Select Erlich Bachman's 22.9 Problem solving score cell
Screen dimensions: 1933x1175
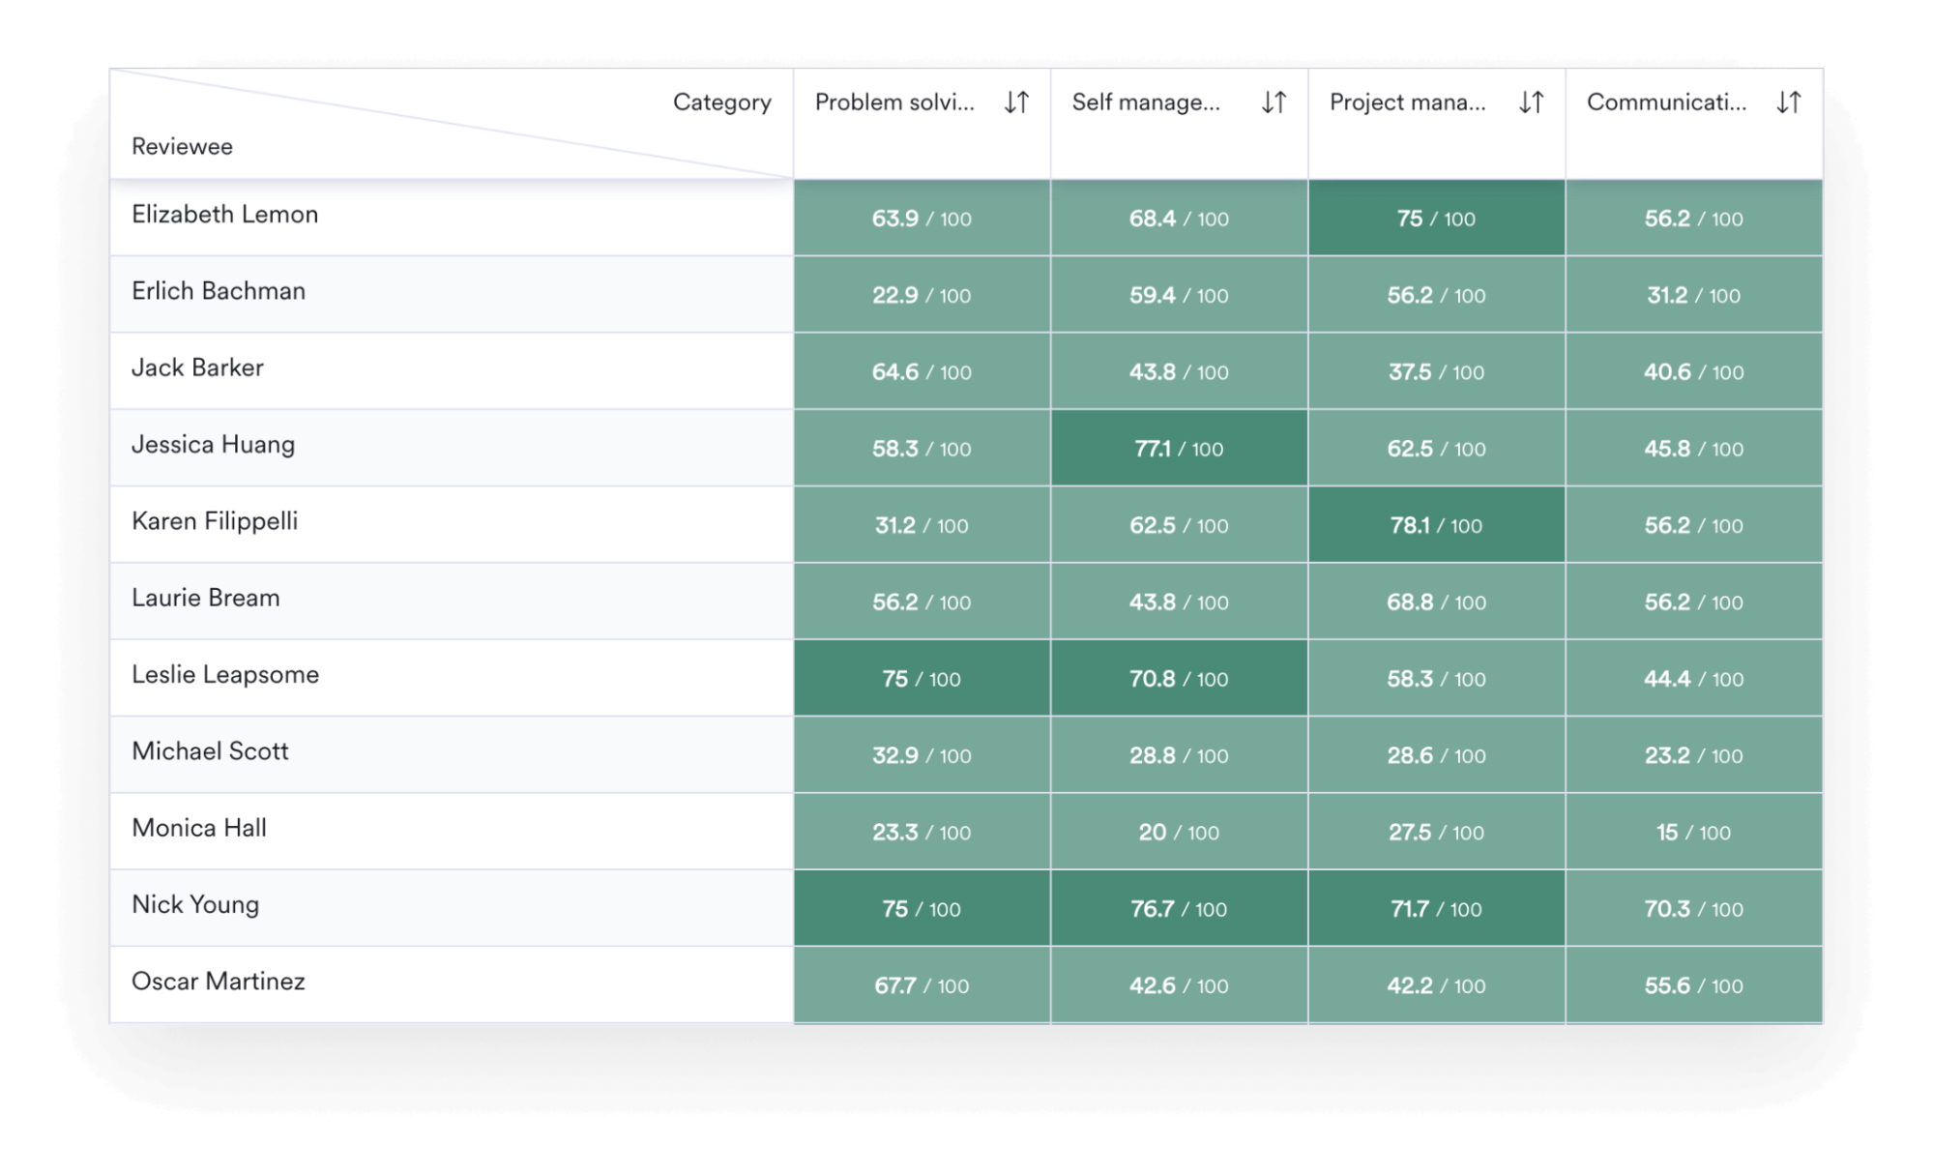pyautogui.click(x=921, y=295)
